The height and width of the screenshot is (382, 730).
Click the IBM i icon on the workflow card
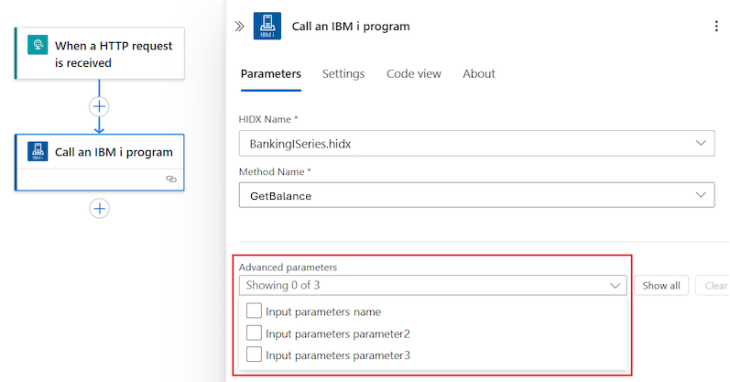click(x=38, y=152)
